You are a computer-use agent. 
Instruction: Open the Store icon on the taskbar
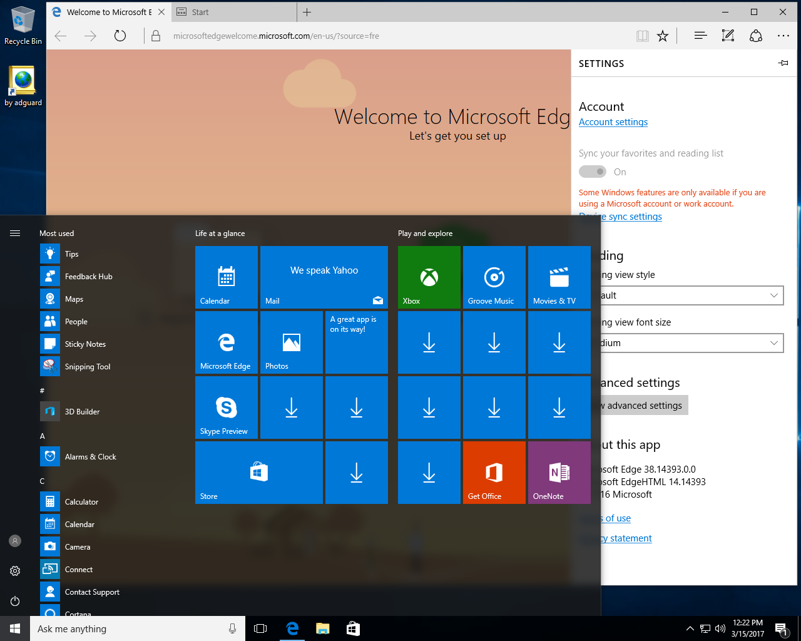(353, 629)
